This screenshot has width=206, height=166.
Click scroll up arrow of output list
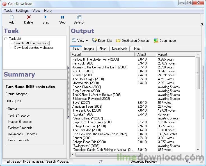click(x=198, y=55)
